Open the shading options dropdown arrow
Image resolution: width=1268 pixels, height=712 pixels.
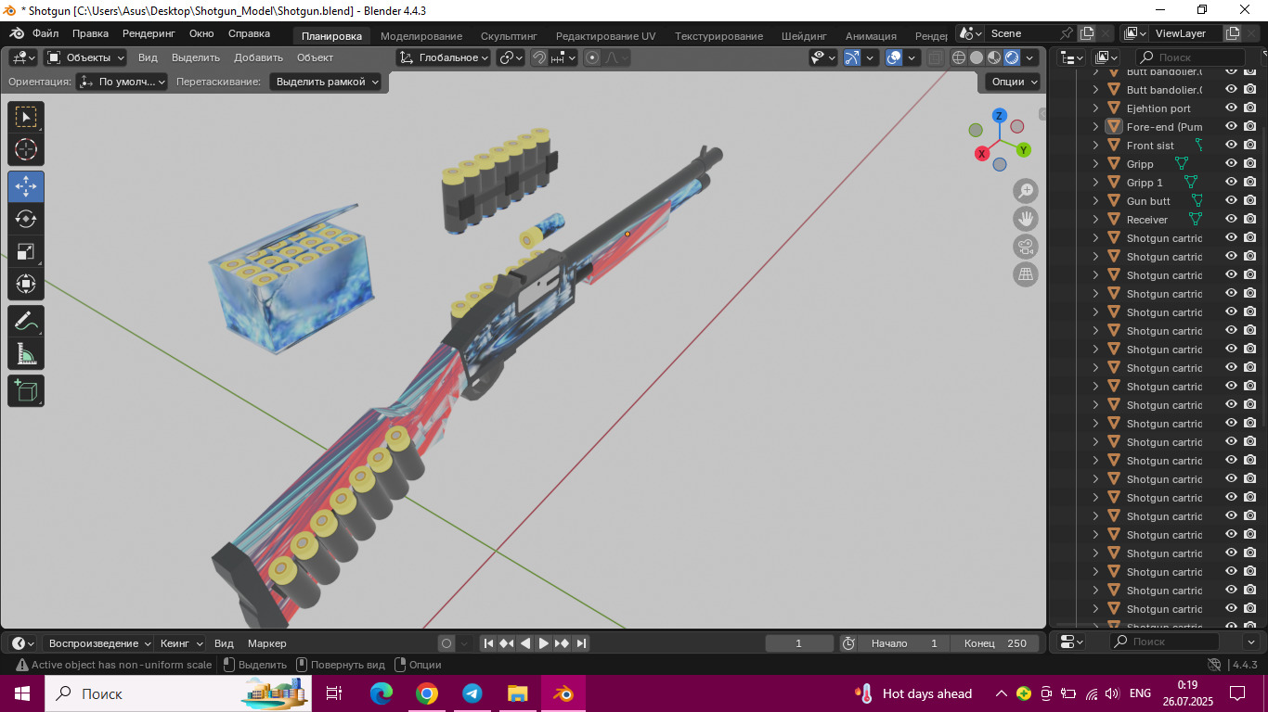[x=1030, y=57]
